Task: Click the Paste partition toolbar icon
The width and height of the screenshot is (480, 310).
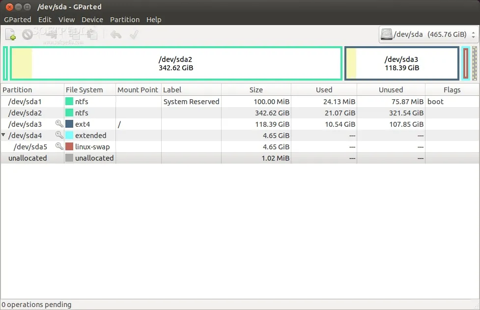Action: [92, 34]
